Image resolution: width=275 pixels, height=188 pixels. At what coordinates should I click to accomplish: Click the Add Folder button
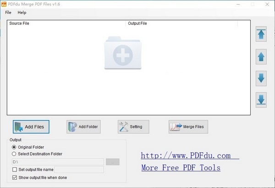click(x=83, y=127)
